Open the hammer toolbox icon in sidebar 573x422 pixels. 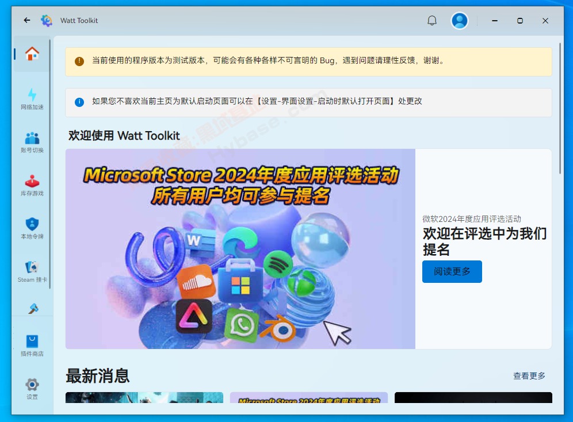click(x=33, y=309)
